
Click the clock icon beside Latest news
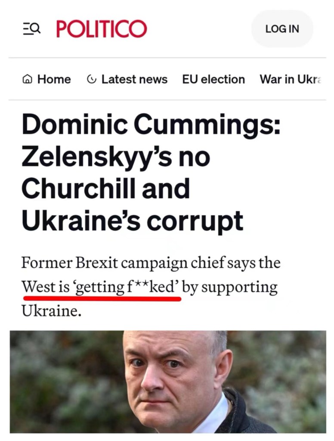click(91, 79)
